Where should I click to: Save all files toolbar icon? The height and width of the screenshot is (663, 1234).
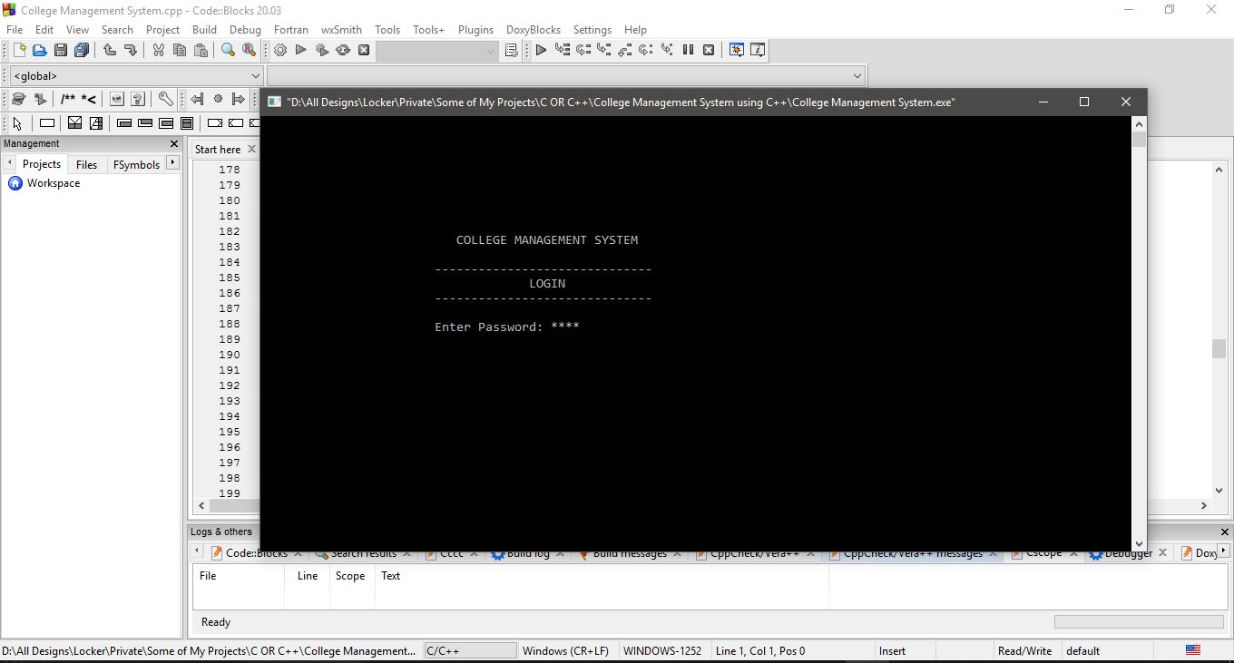click(x=82, y=51)
